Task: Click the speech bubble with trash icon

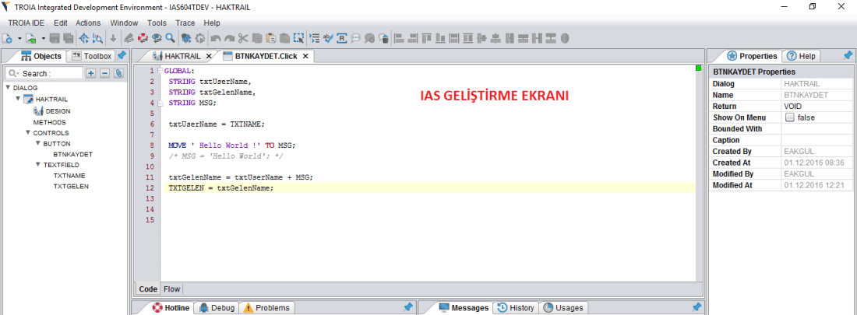Action: point(384,38)
